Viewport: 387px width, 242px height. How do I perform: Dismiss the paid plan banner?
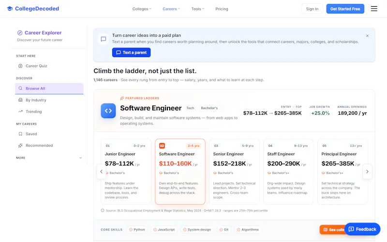coord(367,36)
